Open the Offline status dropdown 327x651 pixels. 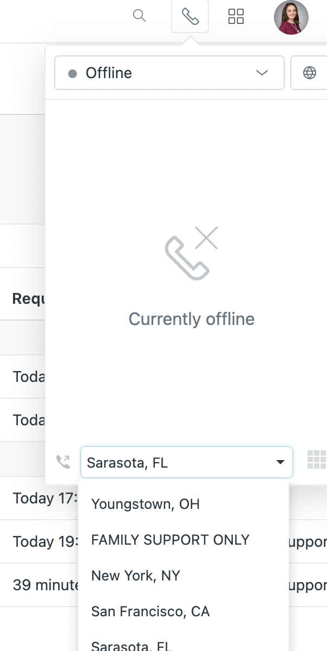(169, 73)
